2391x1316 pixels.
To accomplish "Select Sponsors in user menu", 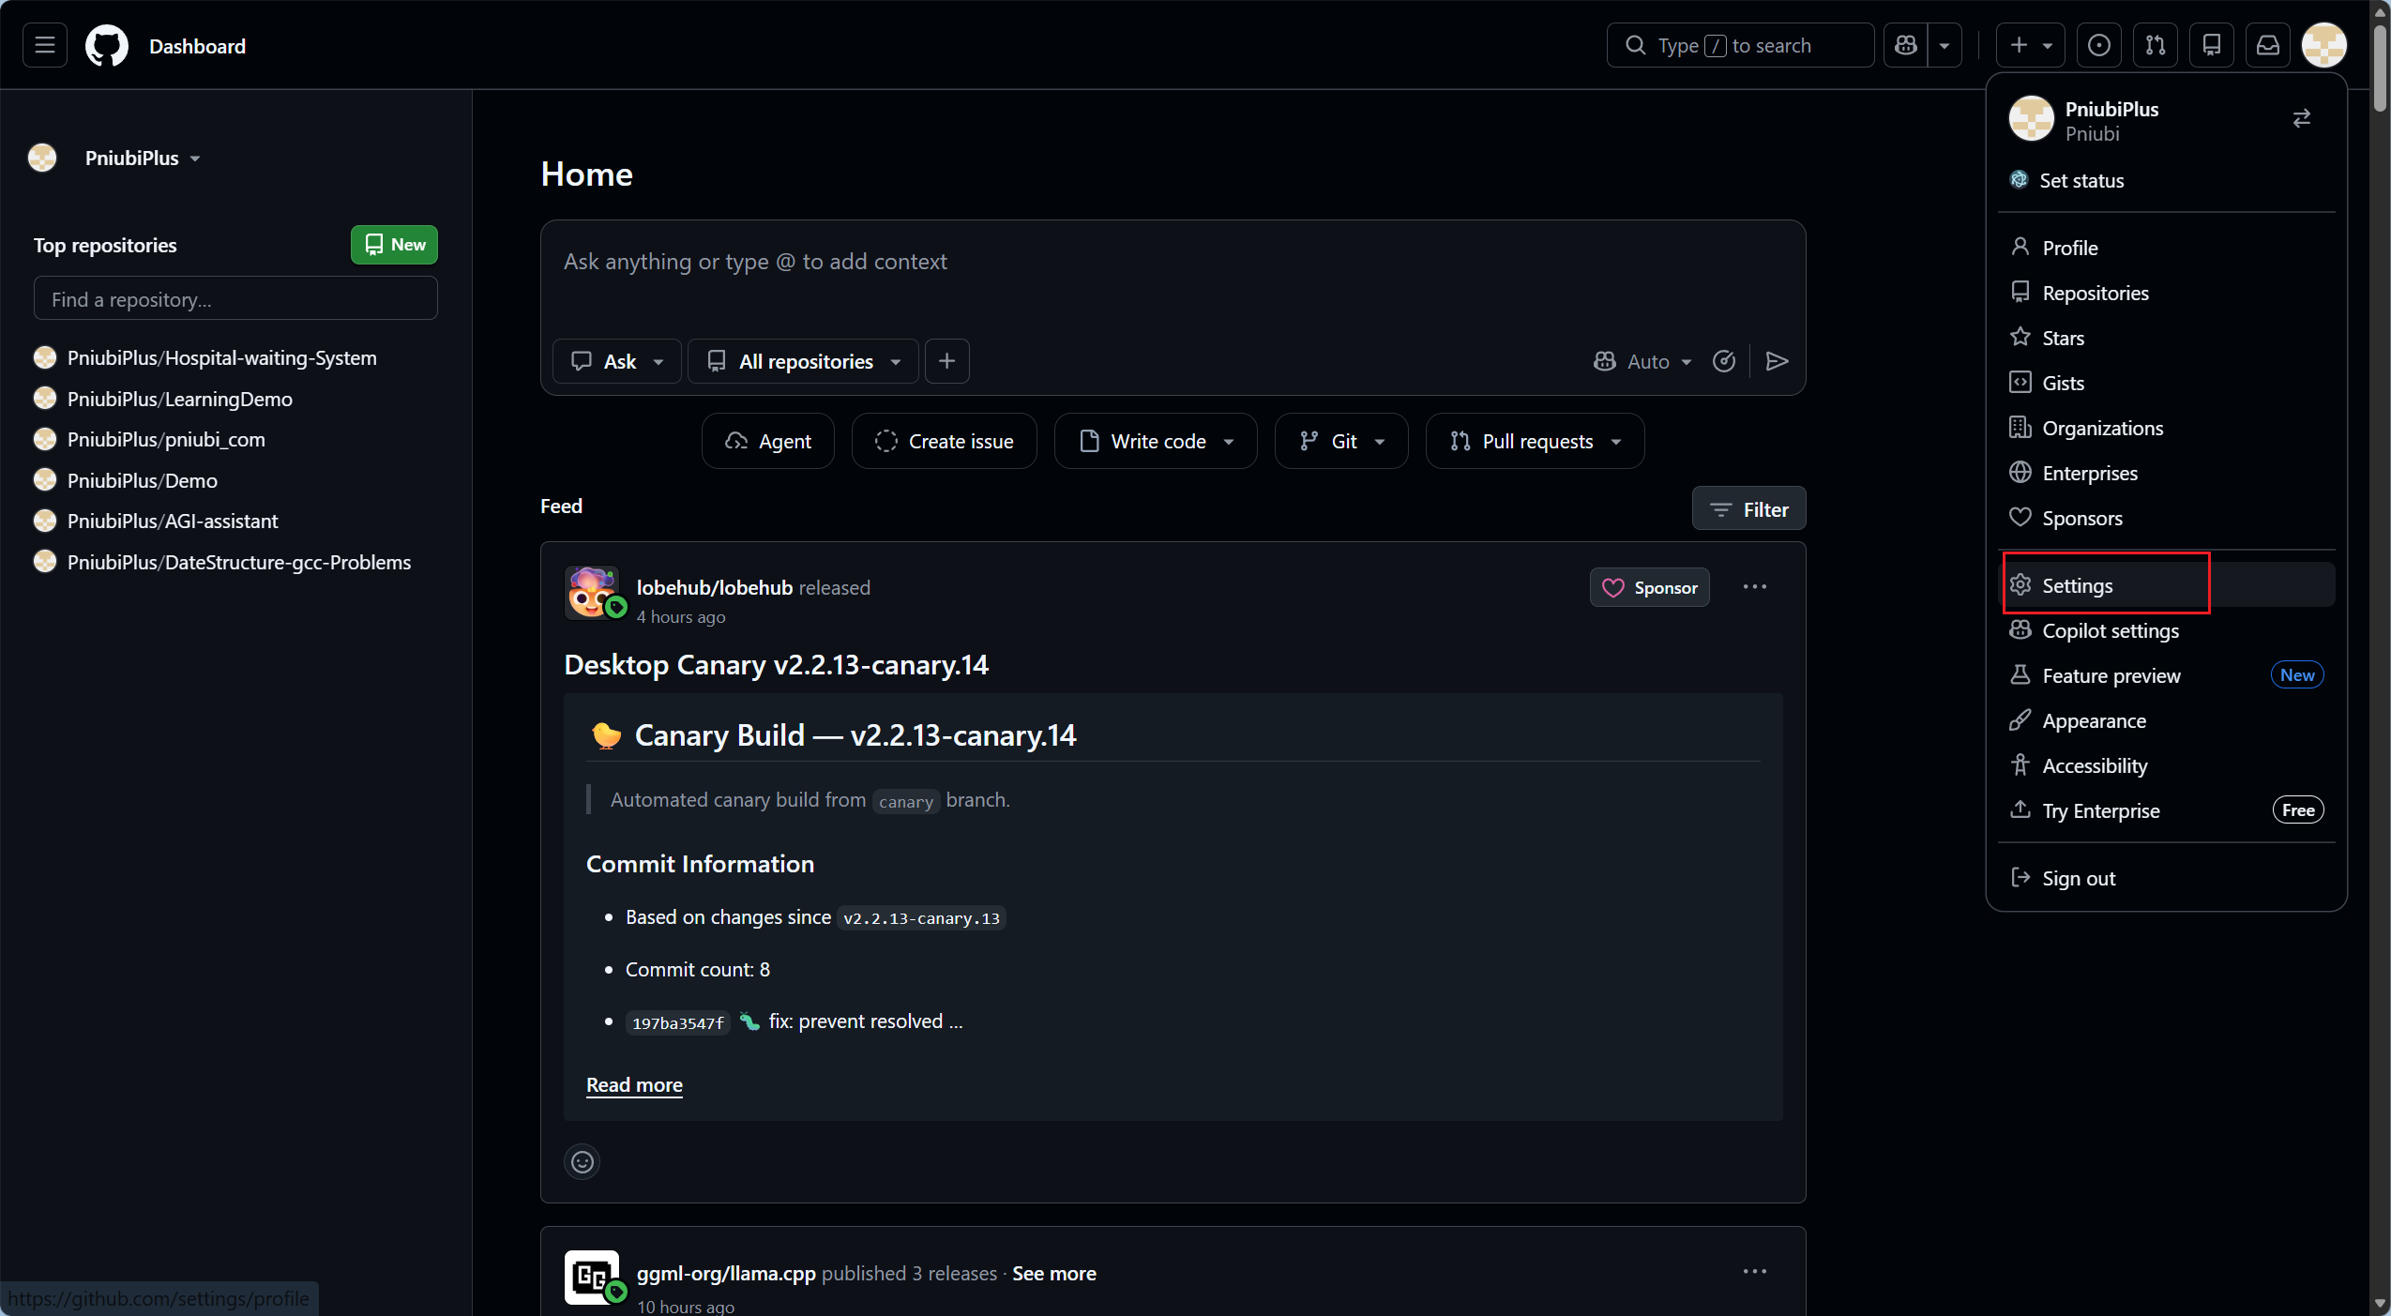I will coord(2167,518).
